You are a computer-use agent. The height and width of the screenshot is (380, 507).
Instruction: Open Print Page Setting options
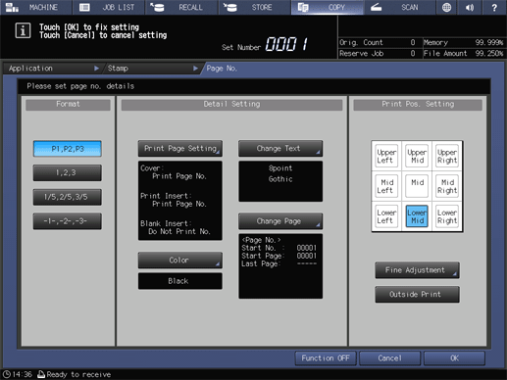180,149
